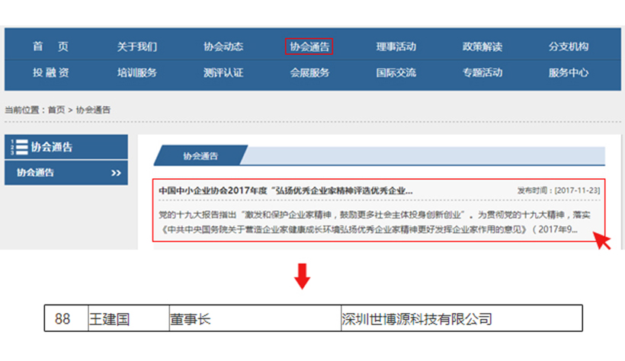This screenshot has width=625, height=361.
Task: Open the 国际交流 navigation item
Action: coord(396,73)
